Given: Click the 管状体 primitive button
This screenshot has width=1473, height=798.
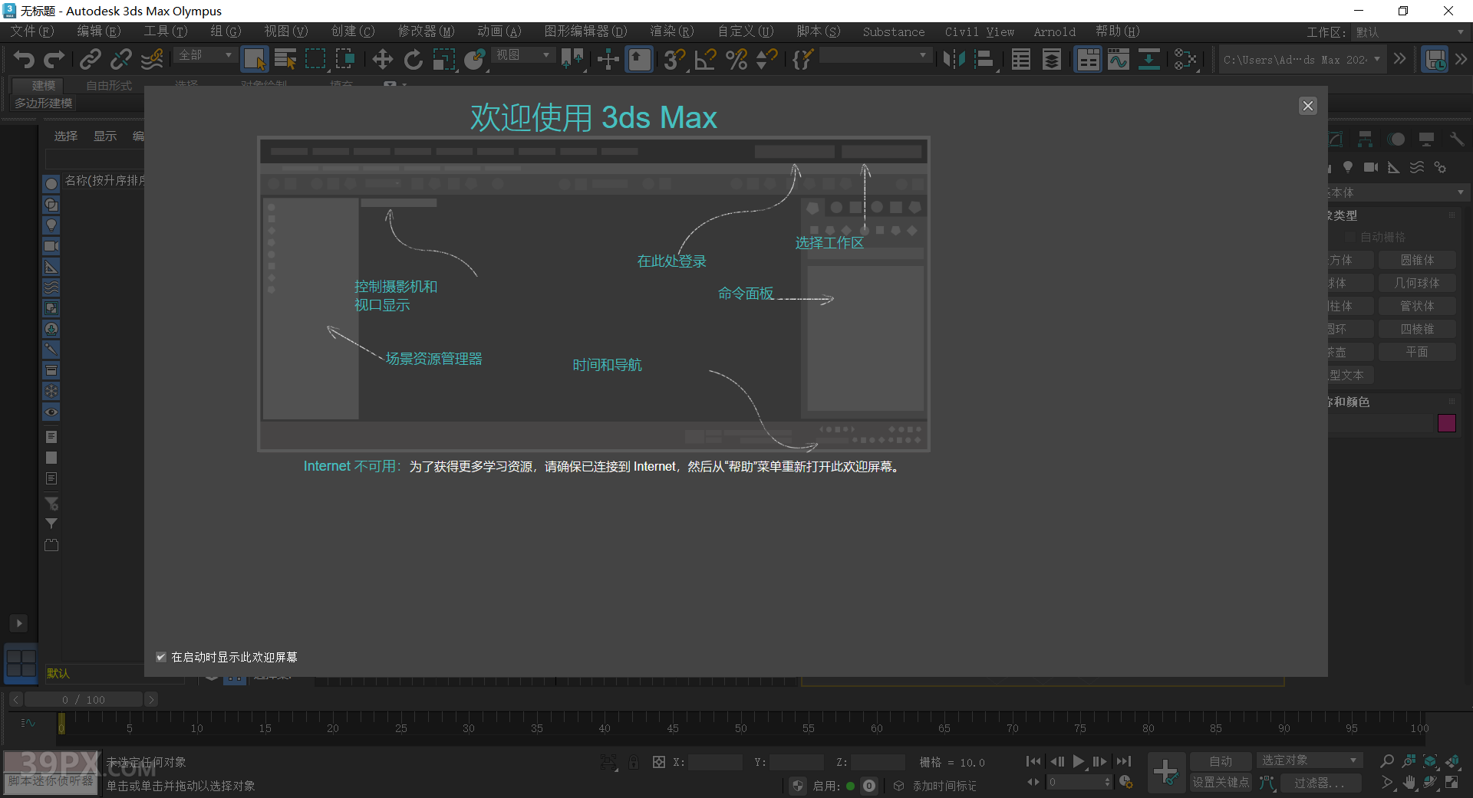Looking at the screenshot, I should click(x=1417, y=306).
